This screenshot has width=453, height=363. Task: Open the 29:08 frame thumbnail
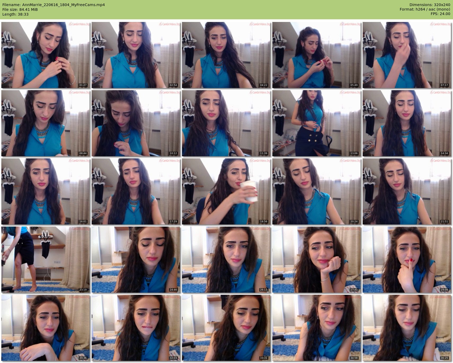(407, 260)
